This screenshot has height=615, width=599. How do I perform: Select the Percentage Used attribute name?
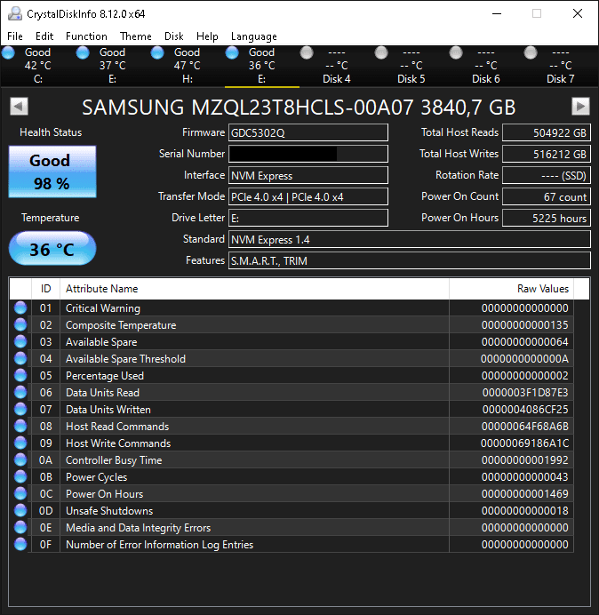click(x=105, y=376)
